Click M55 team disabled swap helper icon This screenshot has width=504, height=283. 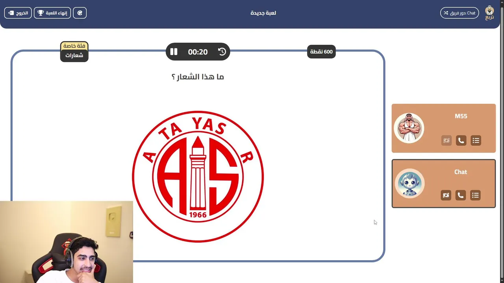click(446, 140)
